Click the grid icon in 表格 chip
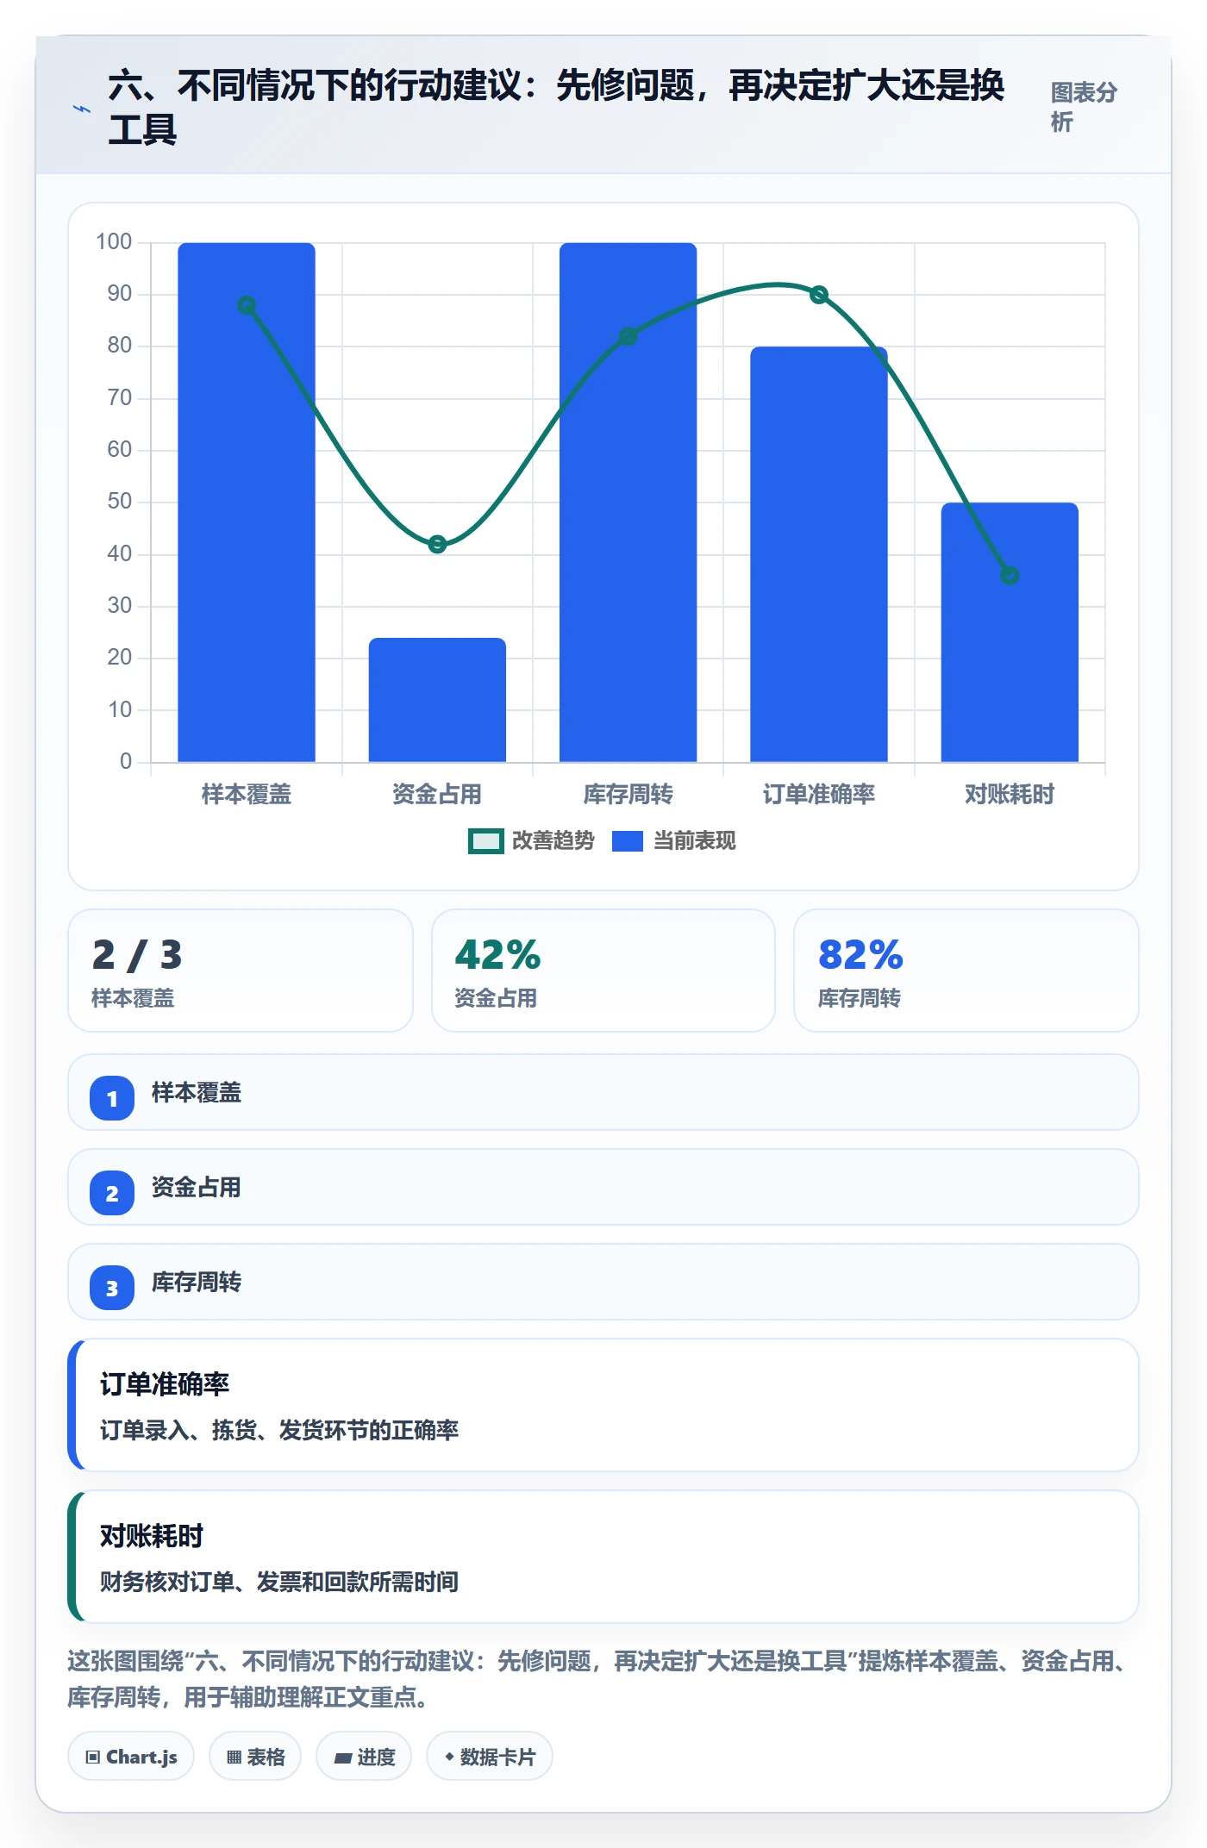This screenshot has height=1848, width=1207. tap(234, 1757)
